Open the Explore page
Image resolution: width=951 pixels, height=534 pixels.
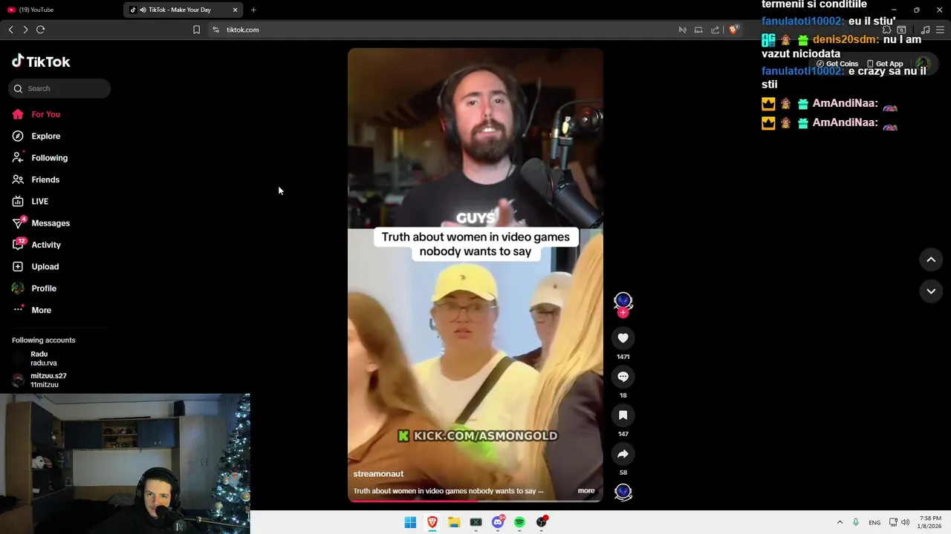pos(45,136)
